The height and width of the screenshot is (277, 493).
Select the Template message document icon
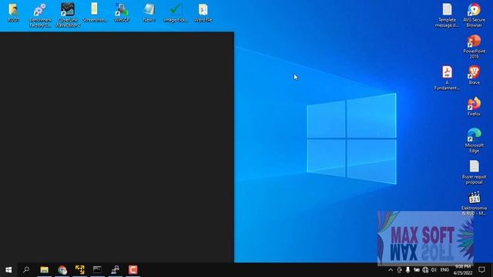447,15
